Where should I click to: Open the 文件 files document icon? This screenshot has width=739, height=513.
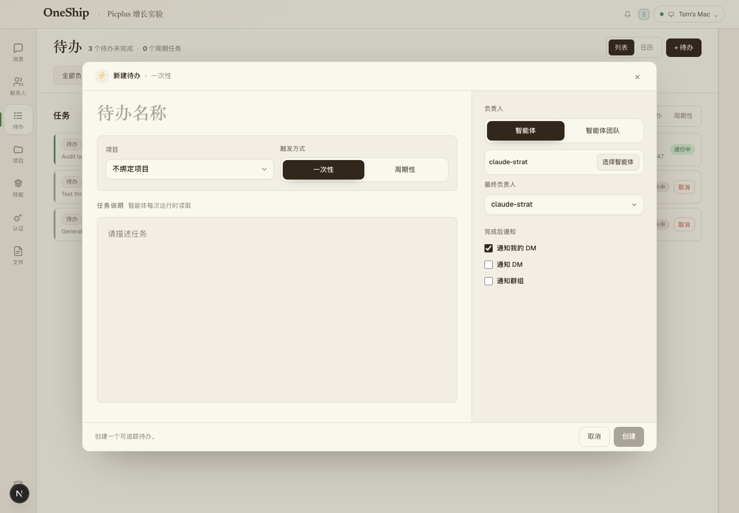18,255
